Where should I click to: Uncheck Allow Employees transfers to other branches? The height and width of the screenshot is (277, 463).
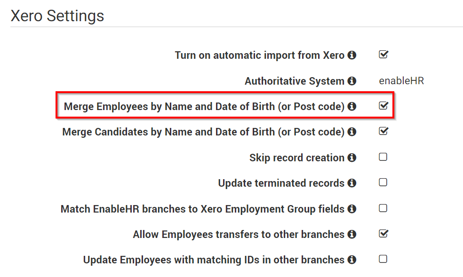click(383, 234)
